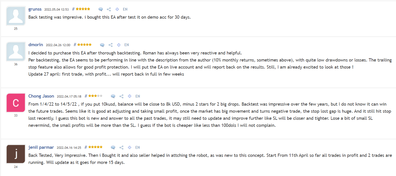Image resolution: width=396 pixels, height=176 pixels.
Task: Toggle EN translation on grunss's review
Action: pos(125,9)
